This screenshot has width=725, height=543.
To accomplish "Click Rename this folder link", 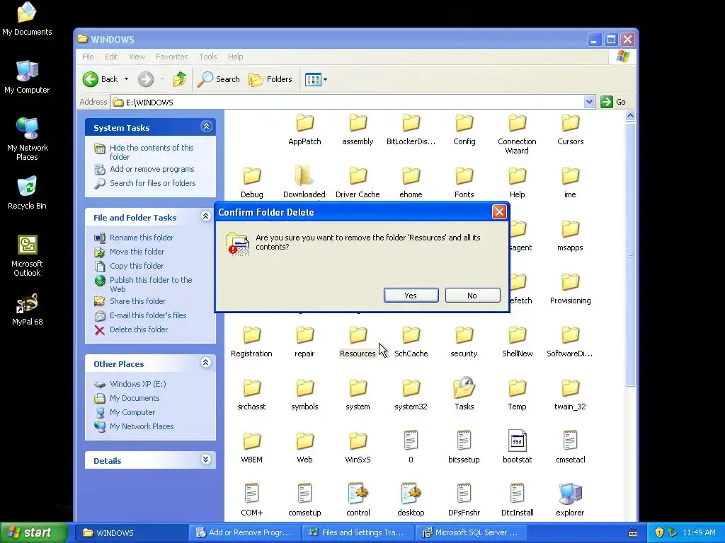I will pos(142,238).
